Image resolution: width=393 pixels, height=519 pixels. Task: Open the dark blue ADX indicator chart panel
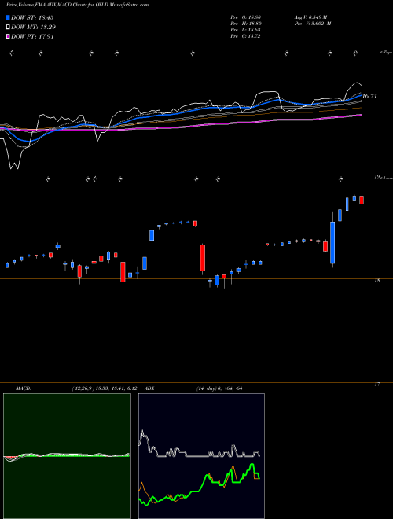point(201,456)
